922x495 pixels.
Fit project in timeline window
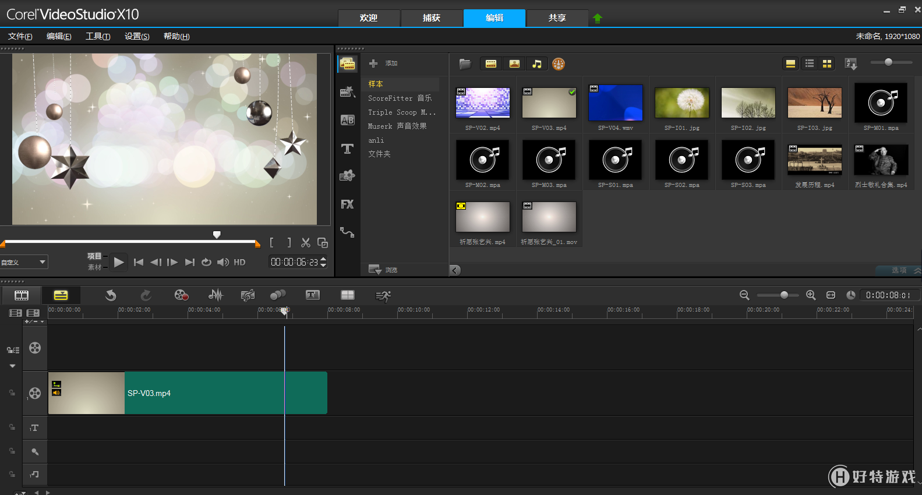pos(831,295)
